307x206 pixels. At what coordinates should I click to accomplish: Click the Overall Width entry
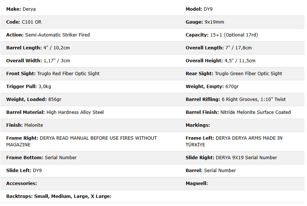click(38, 60)
